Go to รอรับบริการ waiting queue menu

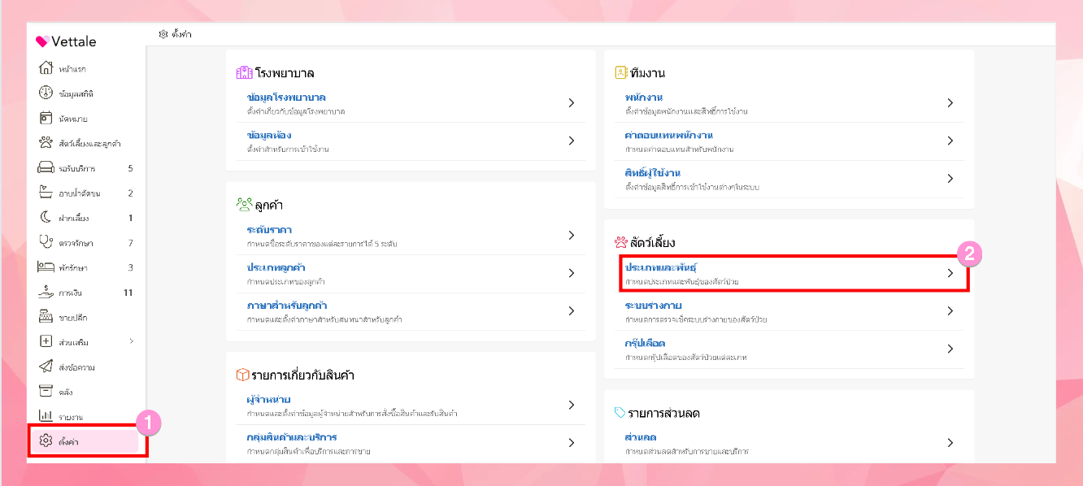[77, 169]
